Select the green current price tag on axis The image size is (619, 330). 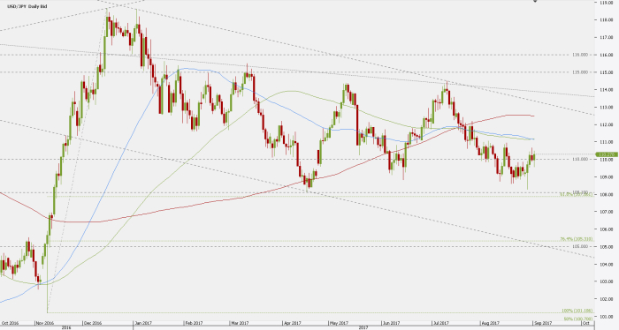605,154
